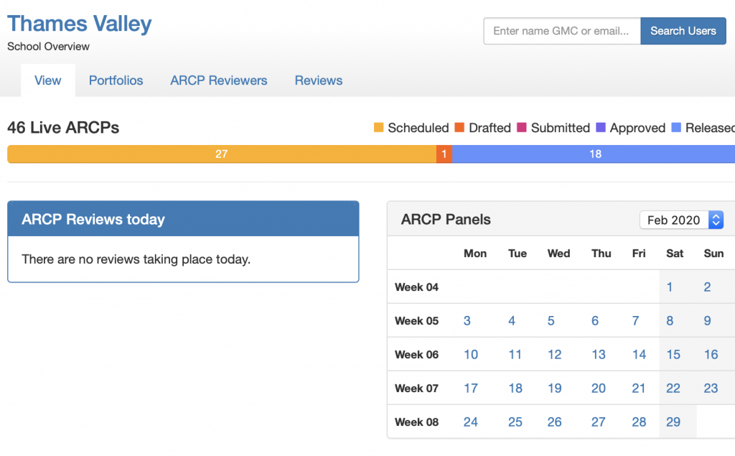Switch to the Portfolios tab
This screenshot has width=735, height=456.
pos(116,80)
